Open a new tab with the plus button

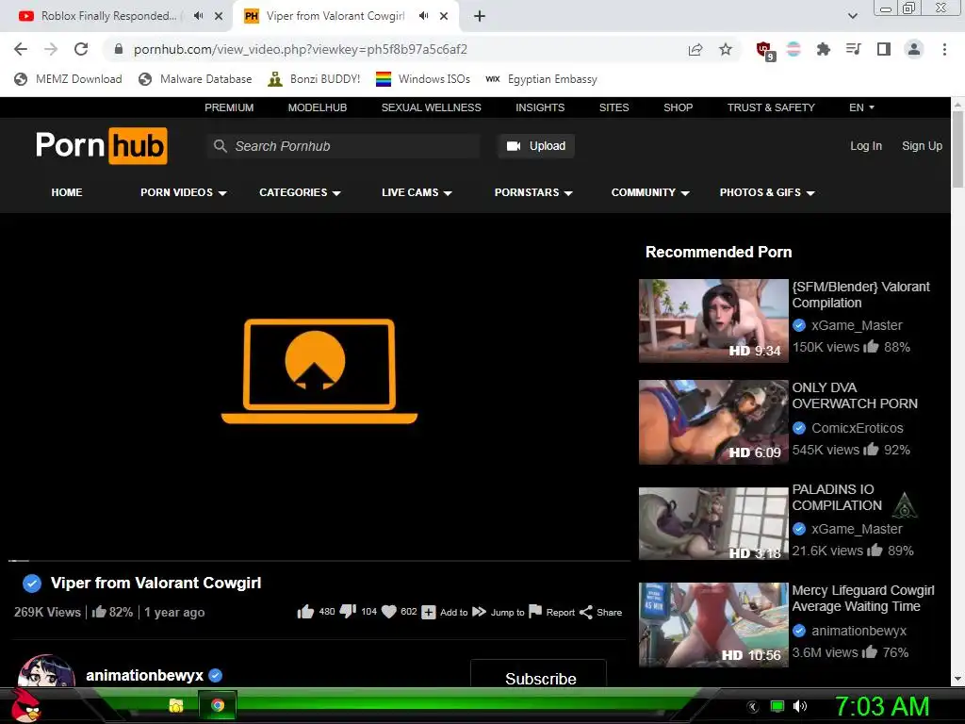click(x=480, y=16)
